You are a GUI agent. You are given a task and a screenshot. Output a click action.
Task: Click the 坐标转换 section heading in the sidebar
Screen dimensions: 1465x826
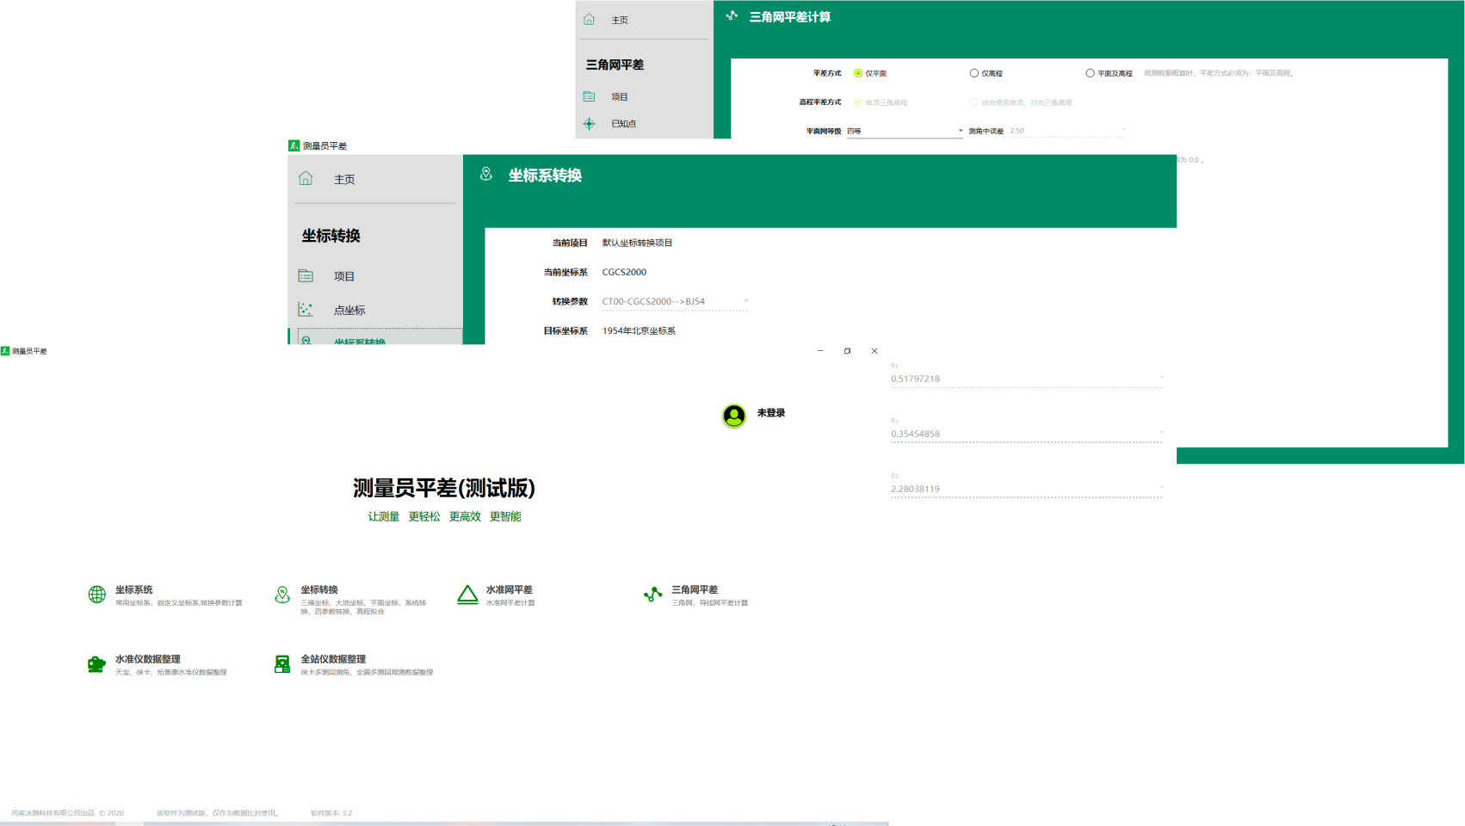331,236
